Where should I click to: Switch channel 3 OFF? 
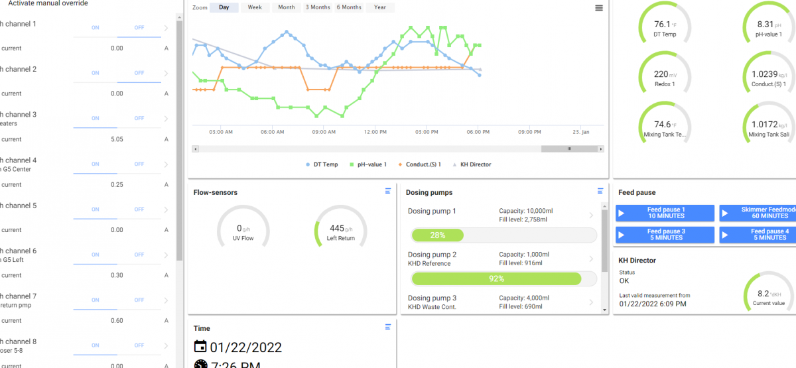pyautogui.click(x=139, y=119)
